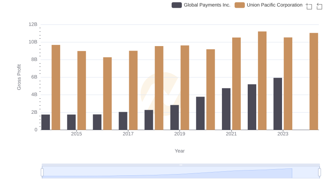Click the 2021 Global Payments dark bar

coord(226,109)
